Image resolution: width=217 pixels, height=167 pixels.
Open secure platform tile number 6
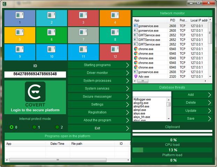point(52,35)
